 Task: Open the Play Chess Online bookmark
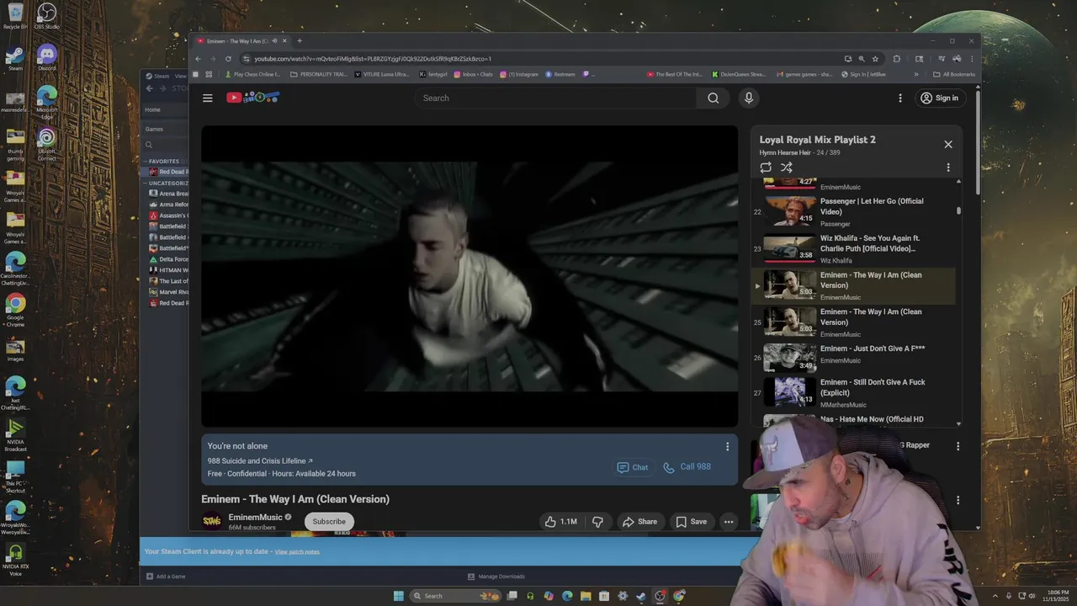tap(252, 74)
